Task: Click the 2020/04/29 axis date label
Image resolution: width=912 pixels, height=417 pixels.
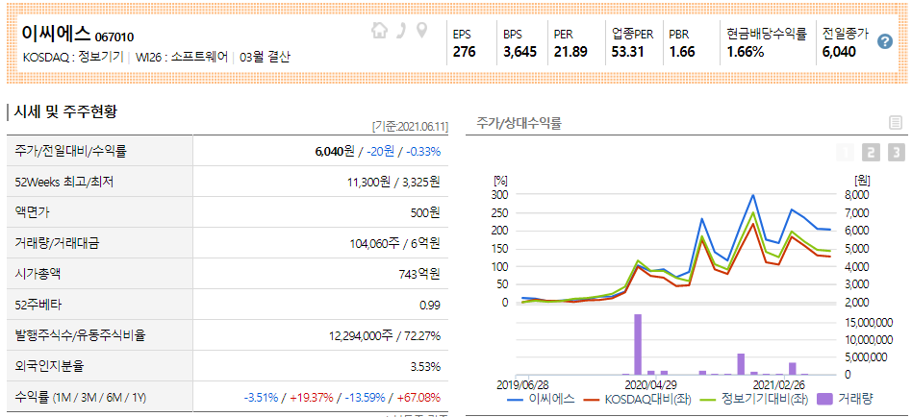Action: click(650, 384)
